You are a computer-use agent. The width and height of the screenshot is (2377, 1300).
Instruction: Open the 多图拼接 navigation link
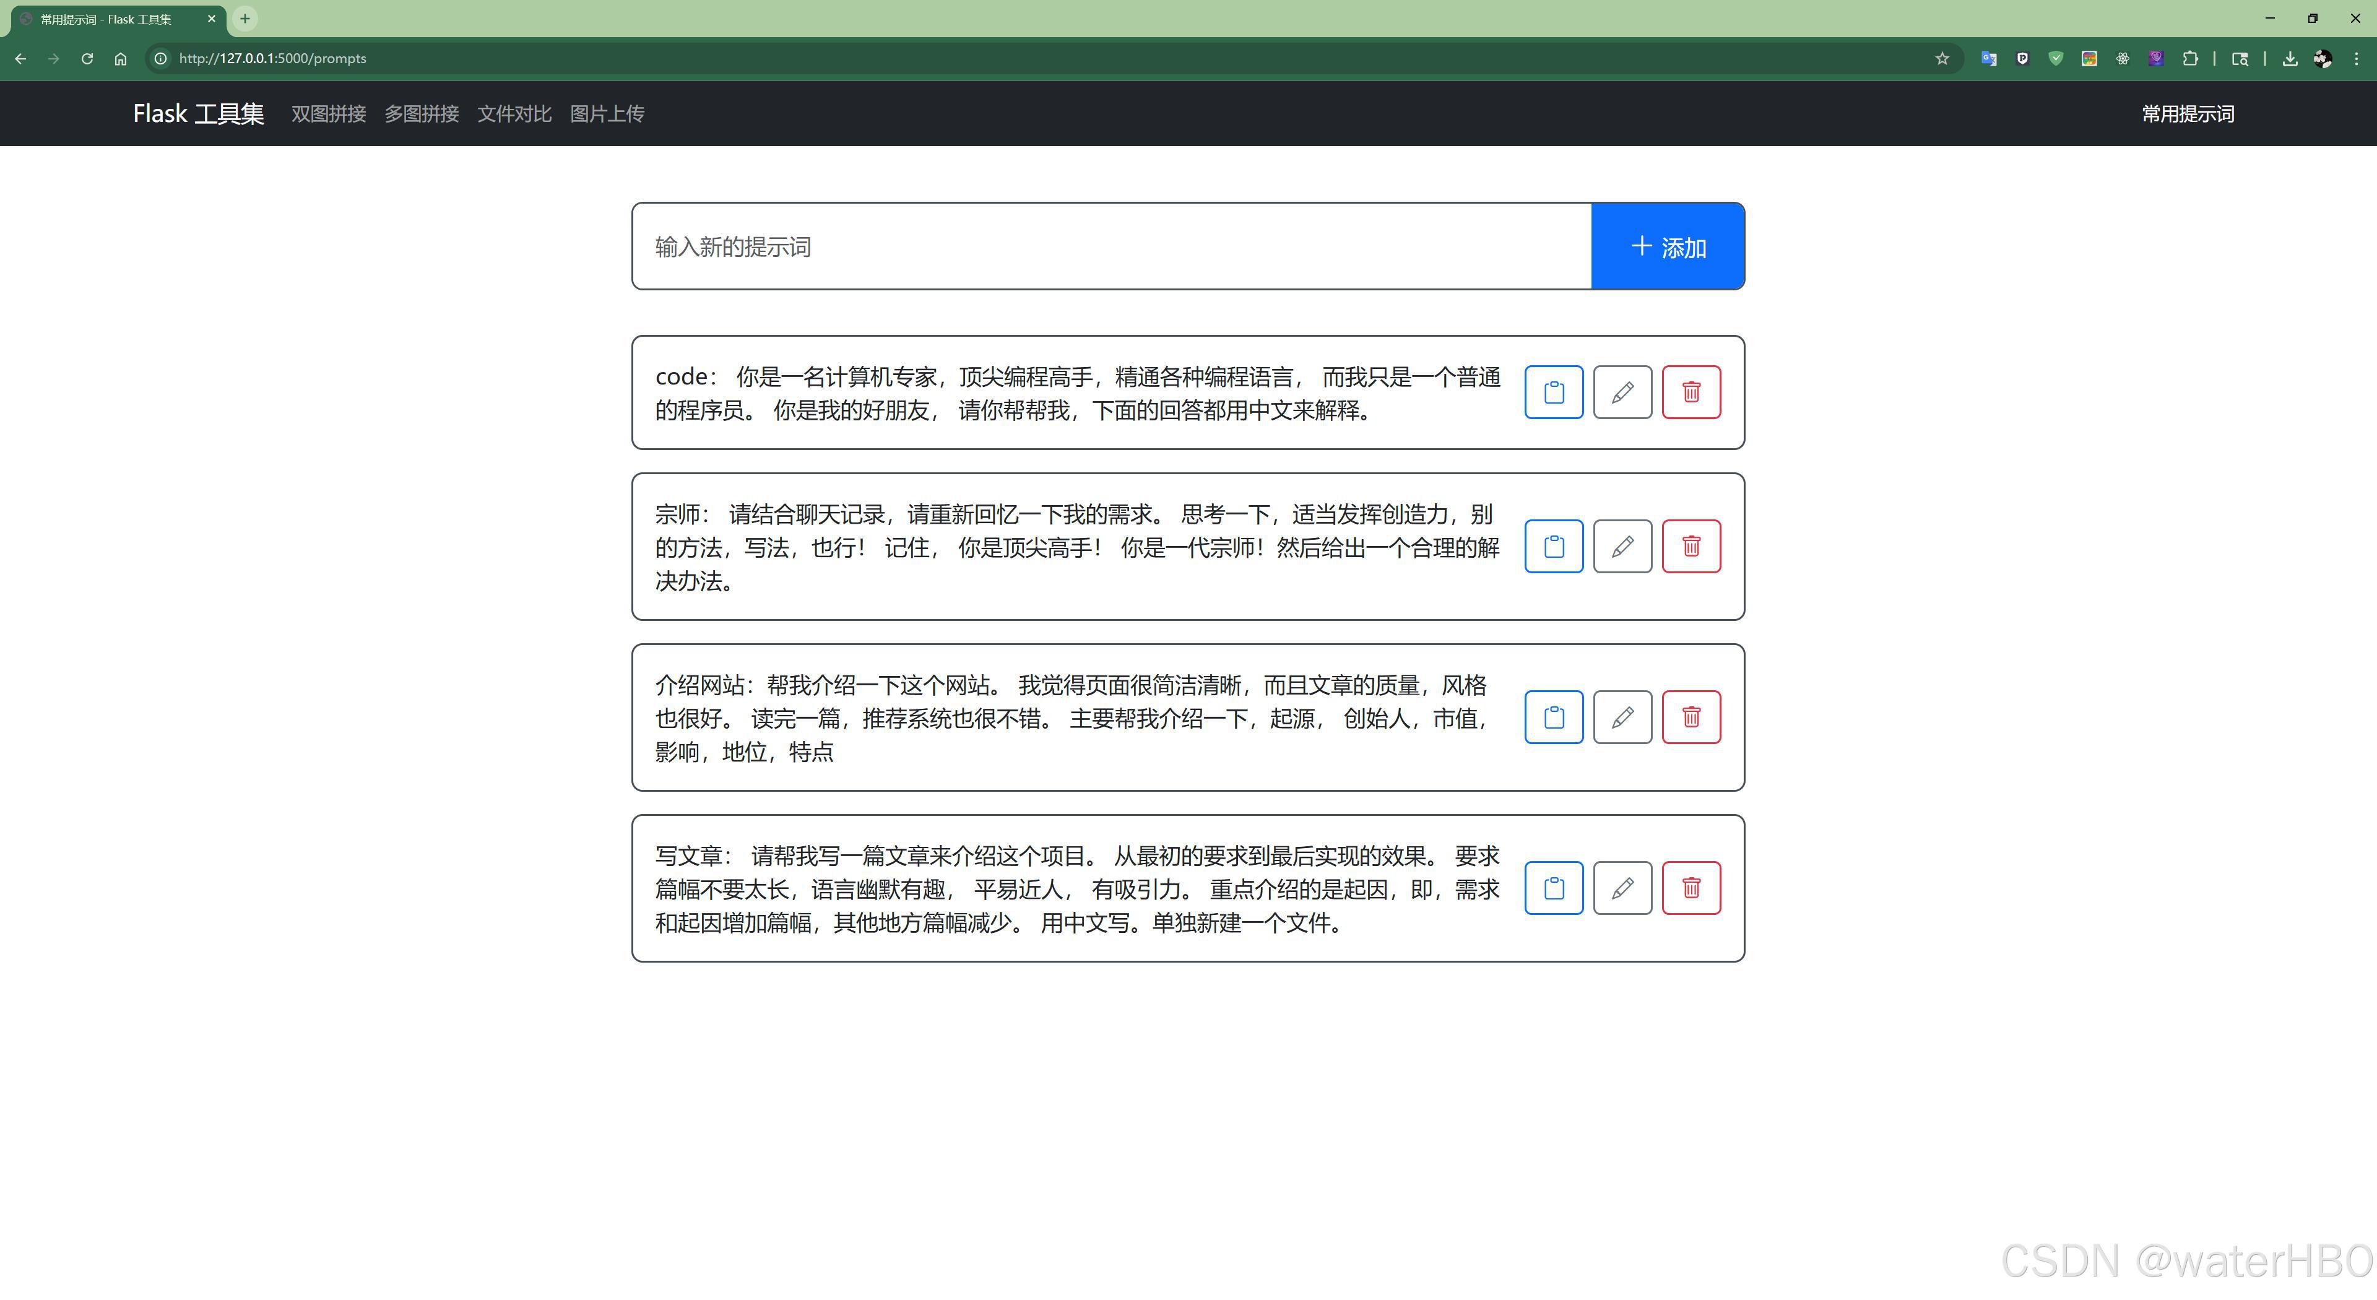click(x=422, y=113)
